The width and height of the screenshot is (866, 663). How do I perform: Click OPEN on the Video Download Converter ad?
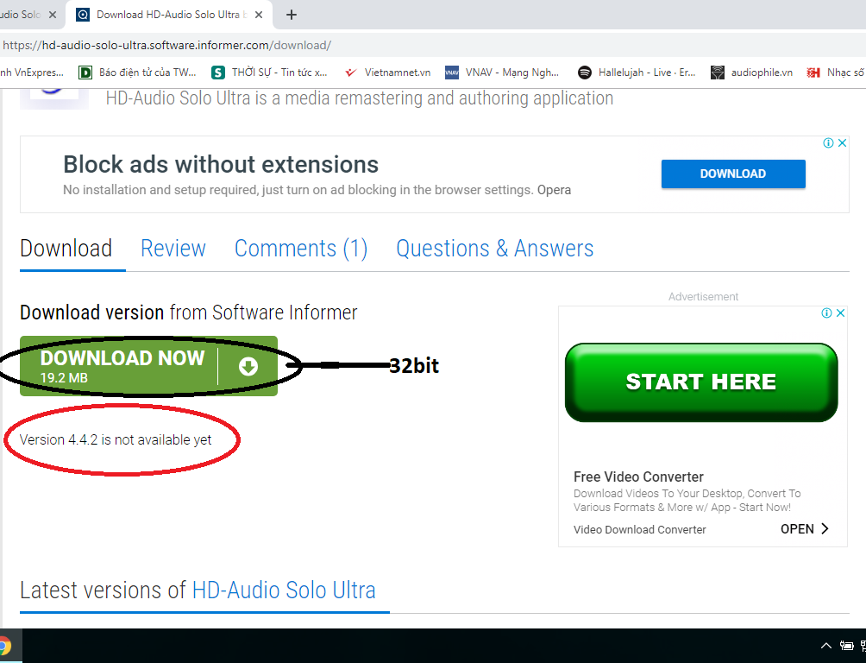797,529
